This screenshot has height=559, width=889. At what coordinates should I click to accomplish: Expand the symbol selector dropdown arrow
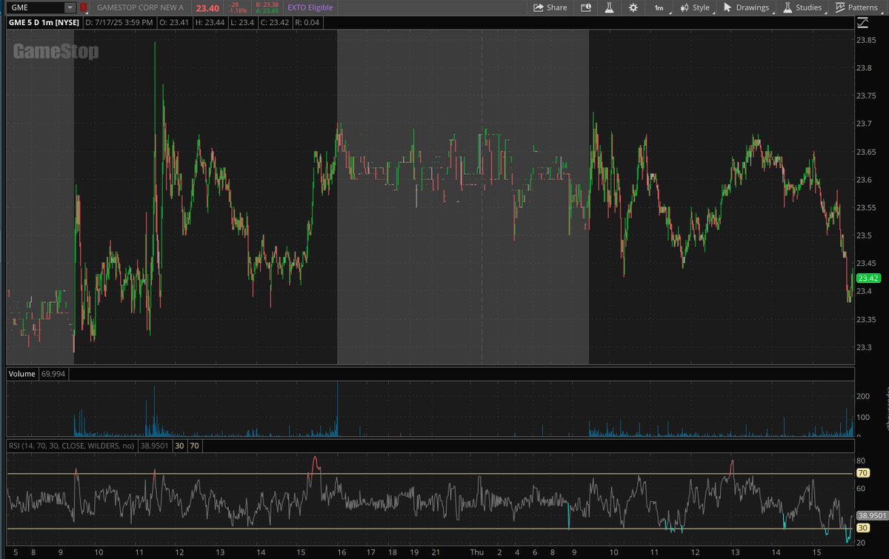pyautogui.click(x=70, y=7)
